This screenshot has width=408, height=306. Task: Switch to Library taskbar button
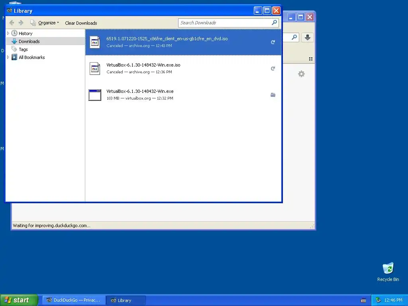[x=126, y=300]
